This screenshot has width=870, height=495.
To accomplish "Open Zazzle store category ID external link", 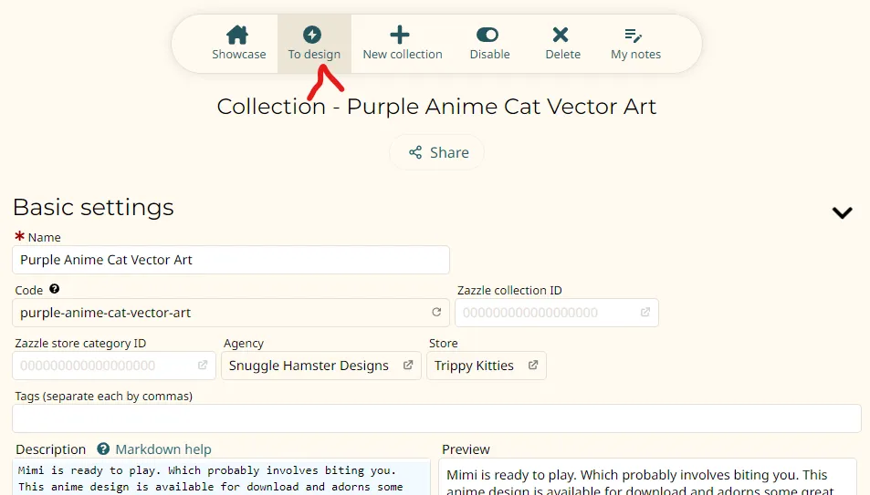I will (203, 365).
